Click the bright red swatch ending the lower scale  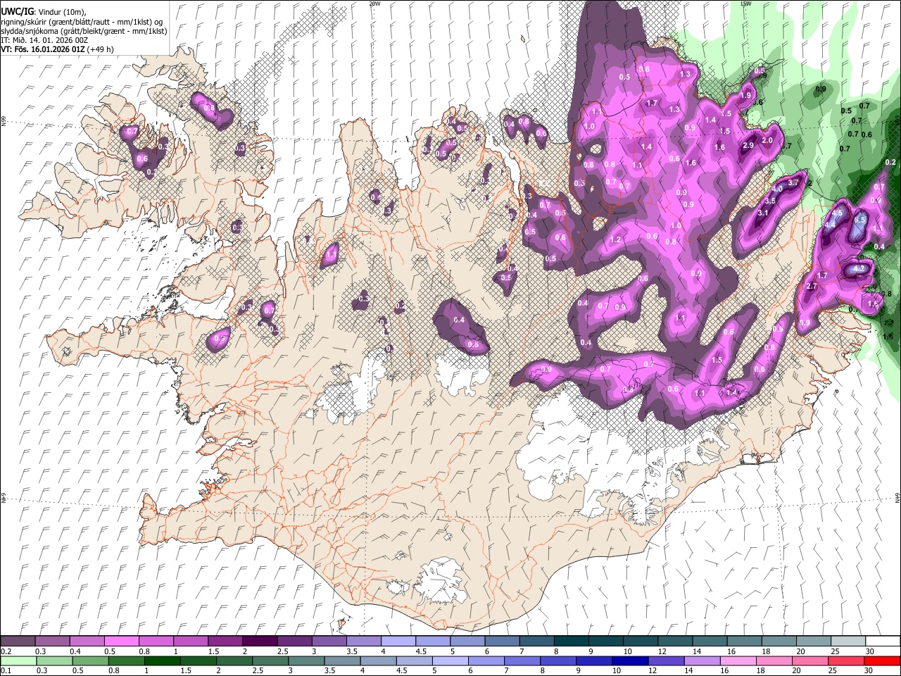(882, 661)
